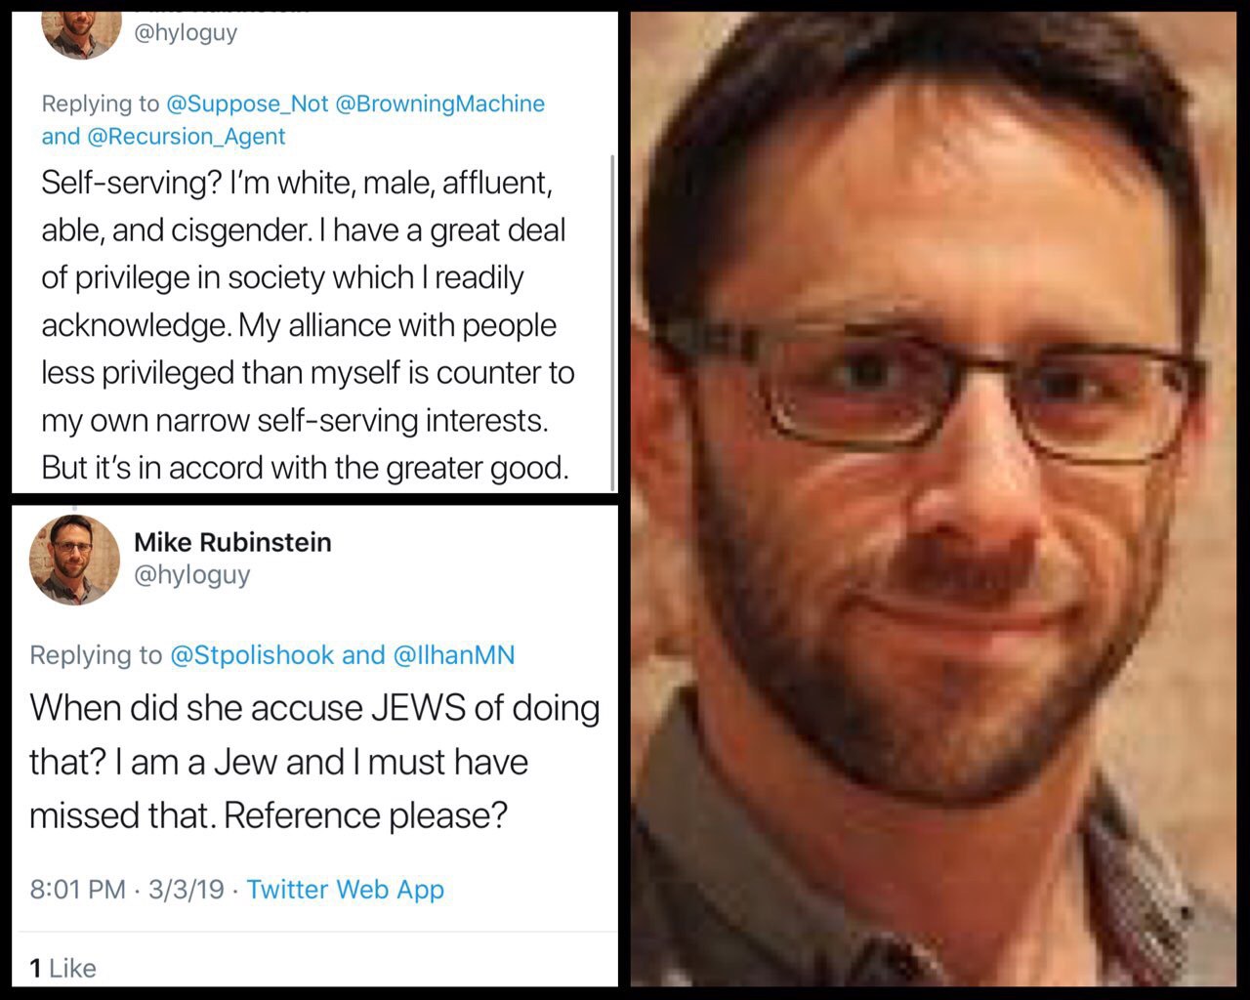The image size is (1250, 1000).
Task: Open the @IlhanMN mention link
Action: 454,654
